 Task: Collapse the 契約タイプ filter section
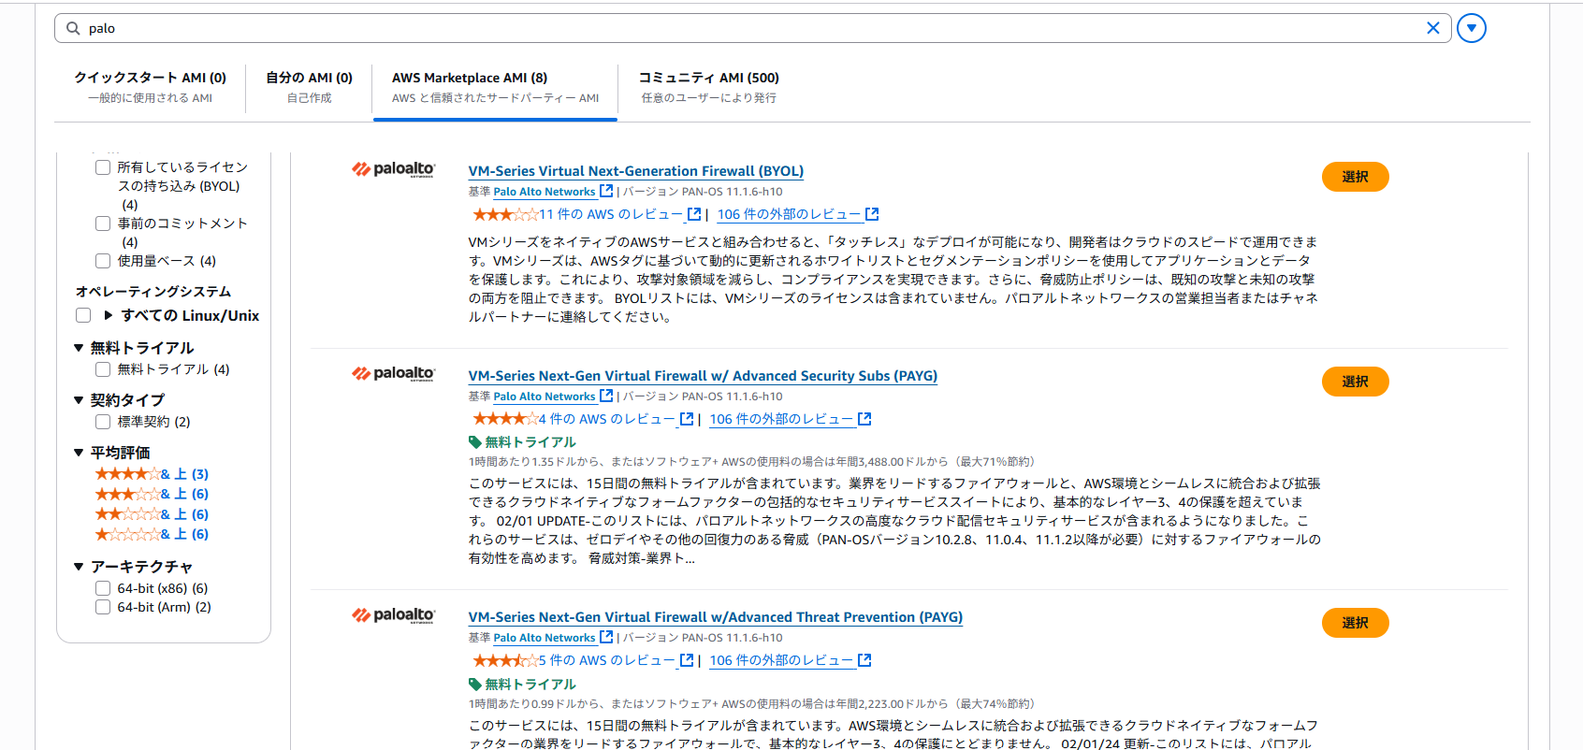click(x=79, y=400)
